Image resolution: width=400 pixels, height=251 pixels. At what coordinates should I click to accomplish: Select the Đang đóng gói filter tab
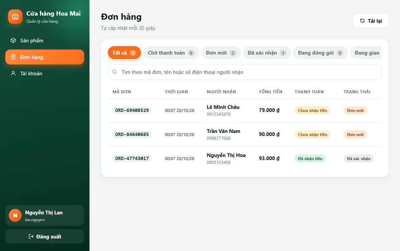click(x=320, y=53)
